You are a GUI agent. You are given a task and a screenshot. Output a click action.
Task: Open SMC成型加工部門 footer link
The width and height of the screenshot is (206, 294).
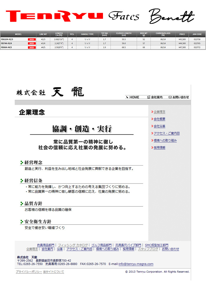tap(157, 245)
